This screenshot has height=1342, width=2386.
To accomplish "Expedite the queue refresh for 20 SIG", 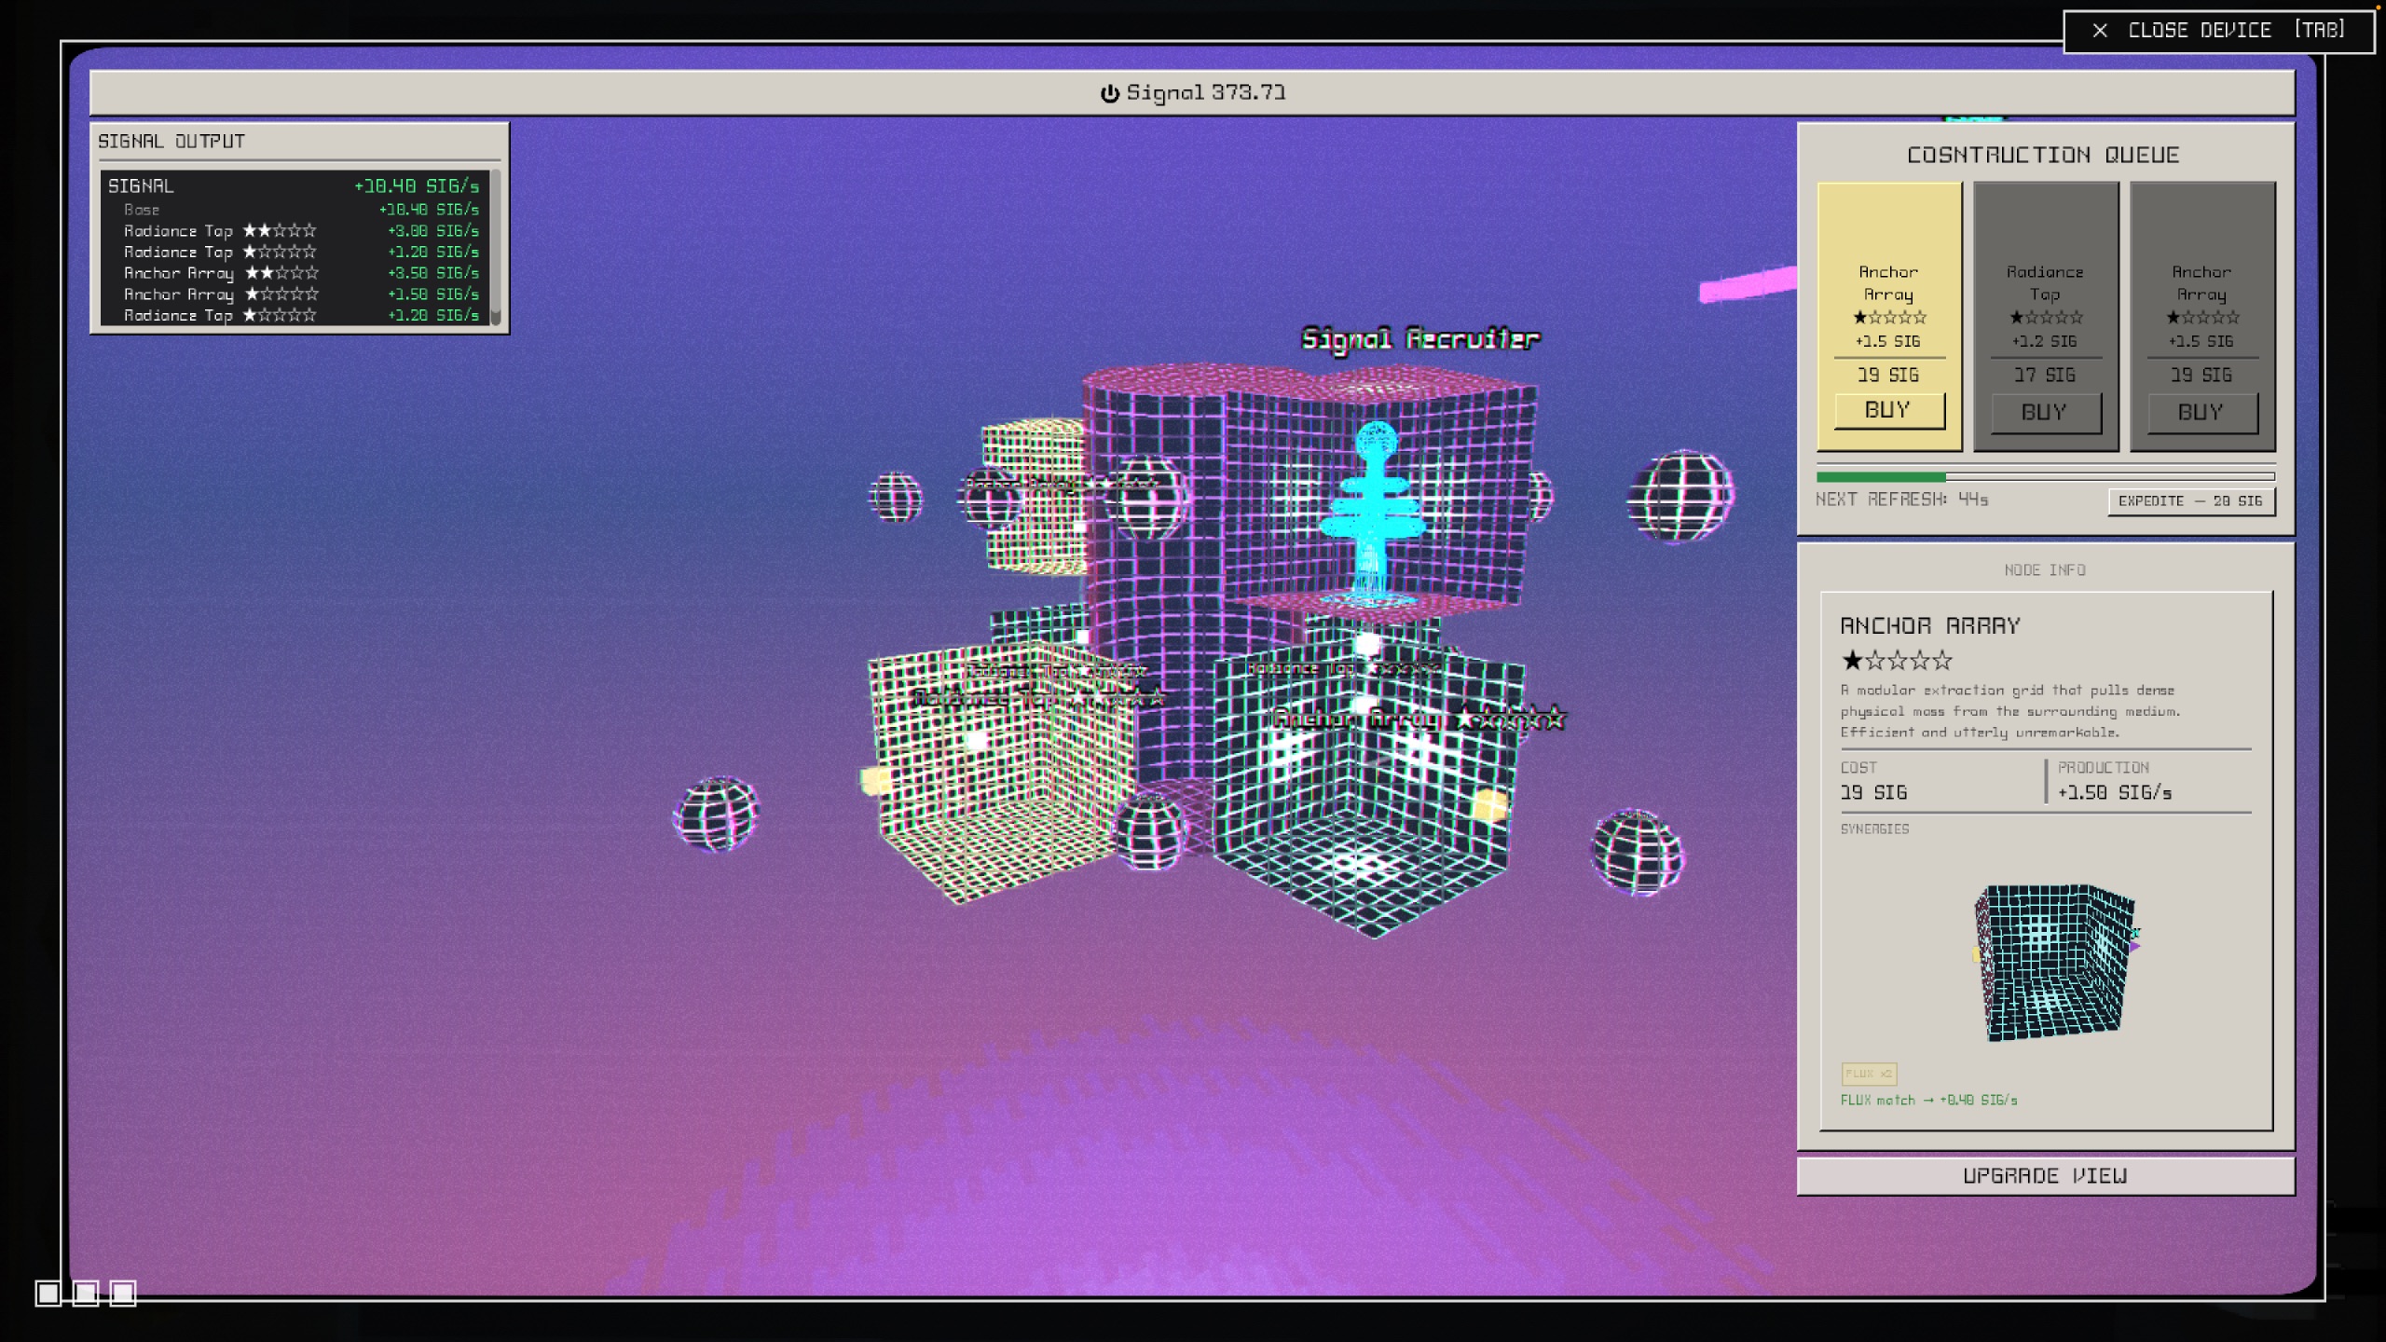I will tap(2191, 501).
